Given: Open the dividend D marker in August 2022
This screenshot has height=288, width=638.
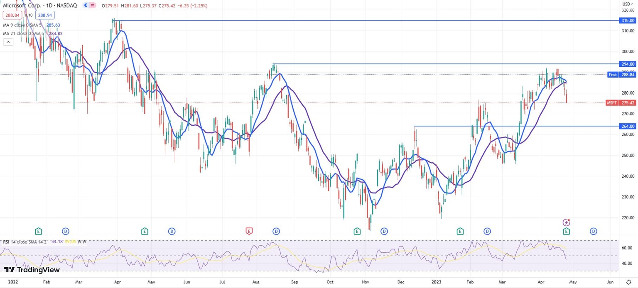Looking at the screenshot, I should pyautogui.click(x=276, y=231).
